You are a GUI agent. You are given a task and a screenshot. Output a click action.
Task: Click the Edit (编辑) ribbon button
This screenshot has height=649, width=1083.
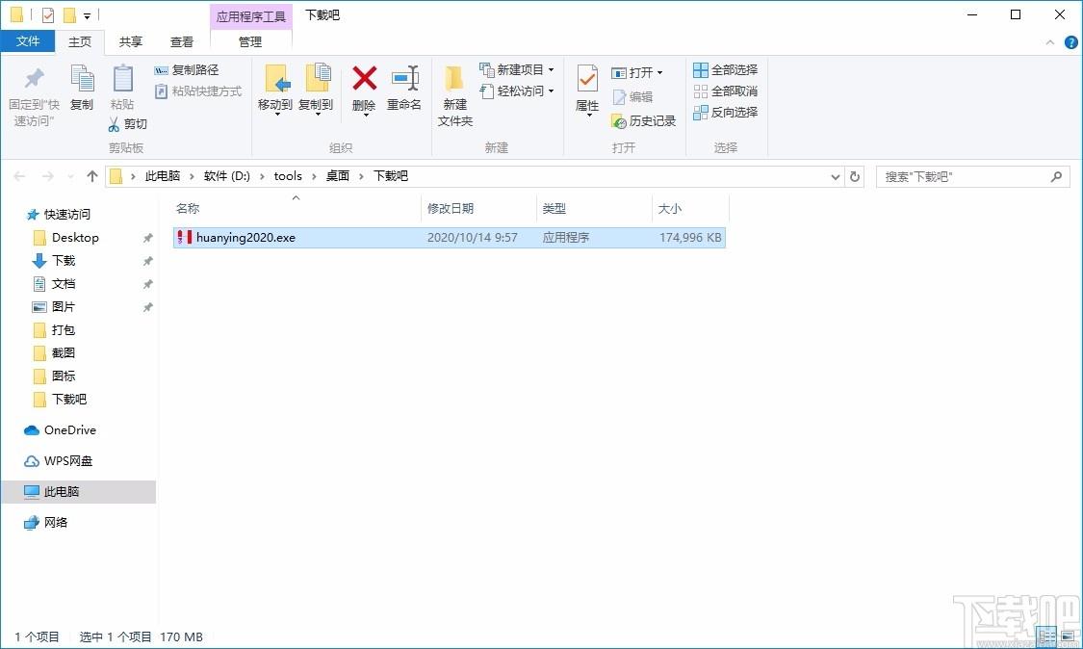coord(632,96)
